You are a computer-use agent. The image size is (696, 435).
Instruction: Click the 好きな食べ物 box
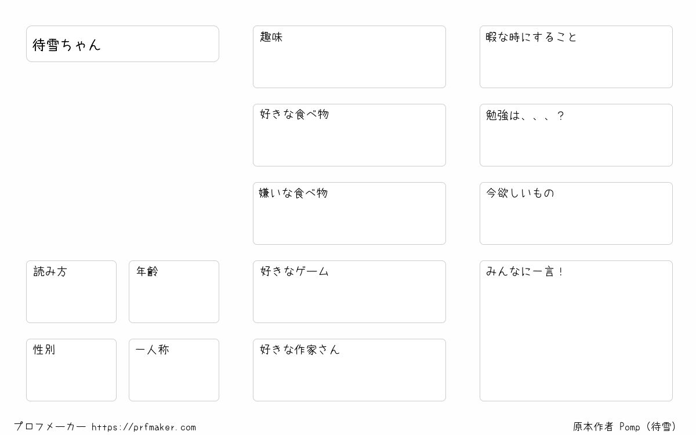[x=349, y=135]
